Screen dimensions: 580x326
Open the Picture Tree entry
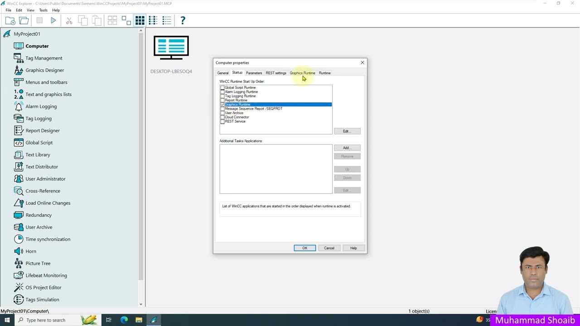38,263
